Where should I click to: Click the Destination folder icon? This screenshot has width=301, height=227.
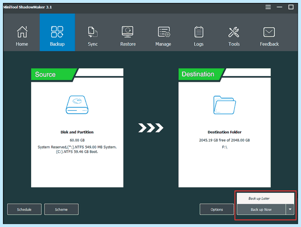(x=224, y=105)
